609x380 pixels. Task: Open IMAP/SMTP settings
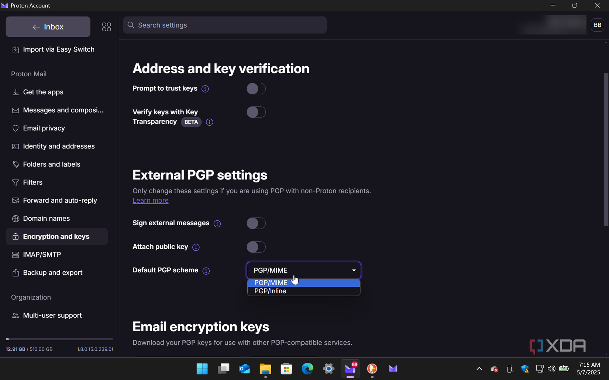(x=42, y=254)
